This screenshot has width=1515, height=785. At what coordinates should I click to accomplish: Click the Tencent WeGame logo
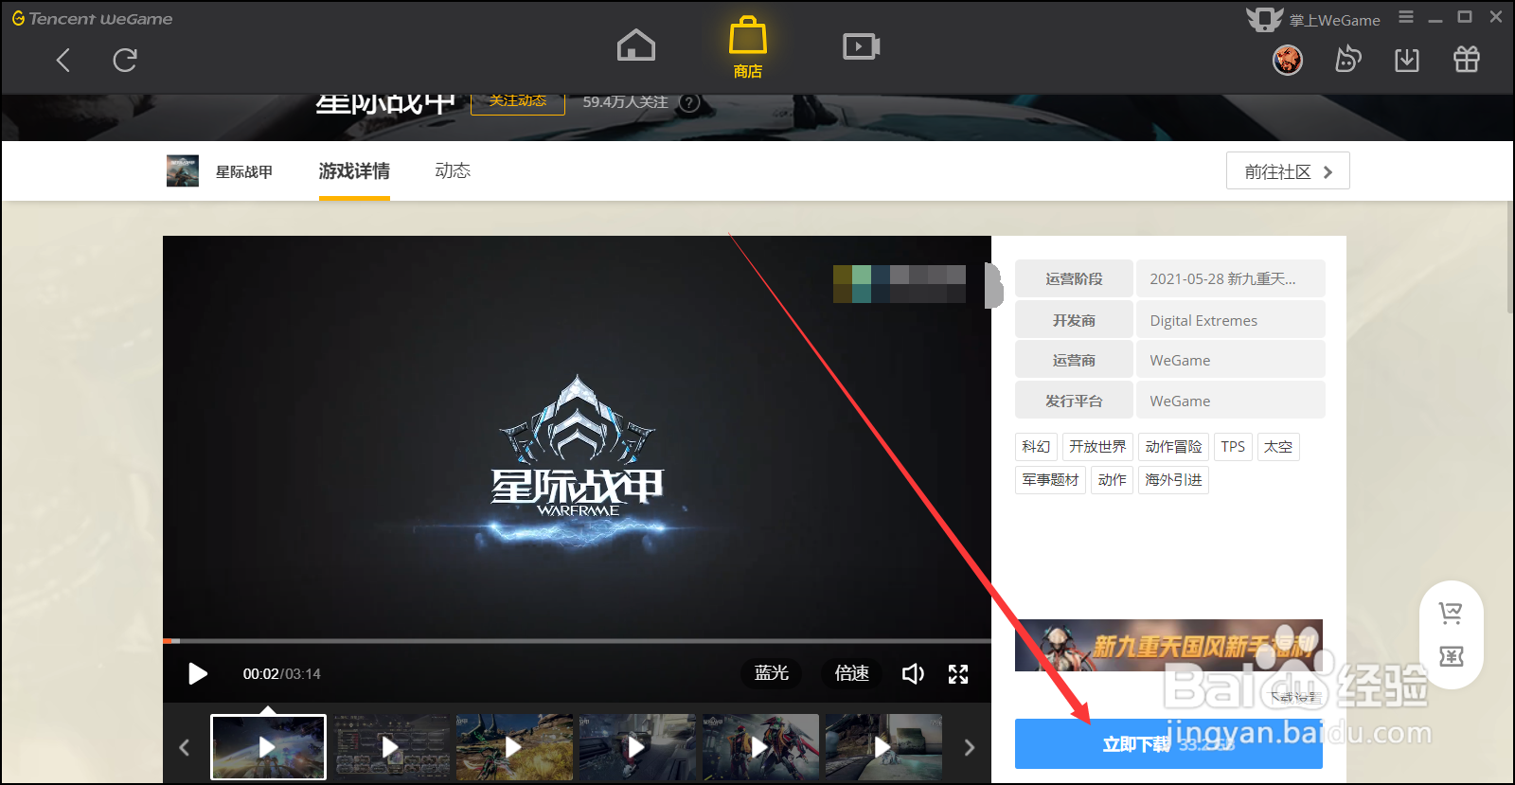(x=92, y=18)
